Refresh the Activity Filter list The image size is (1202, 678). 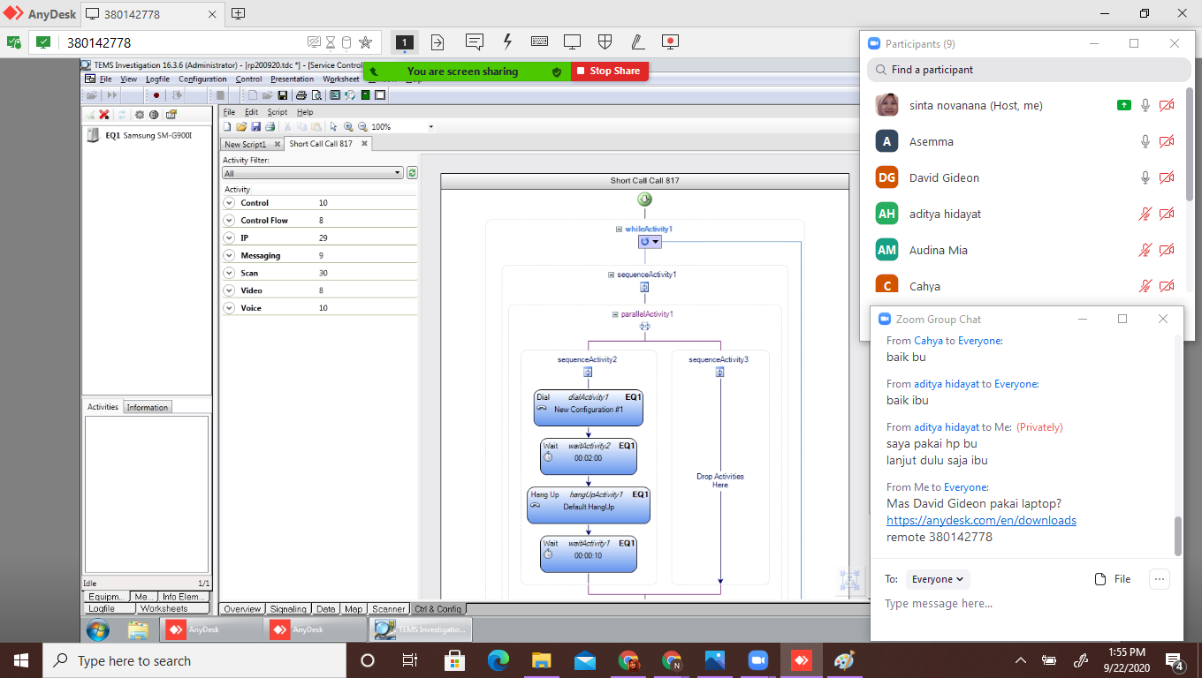pyautogui.click(x=412, y=173)
